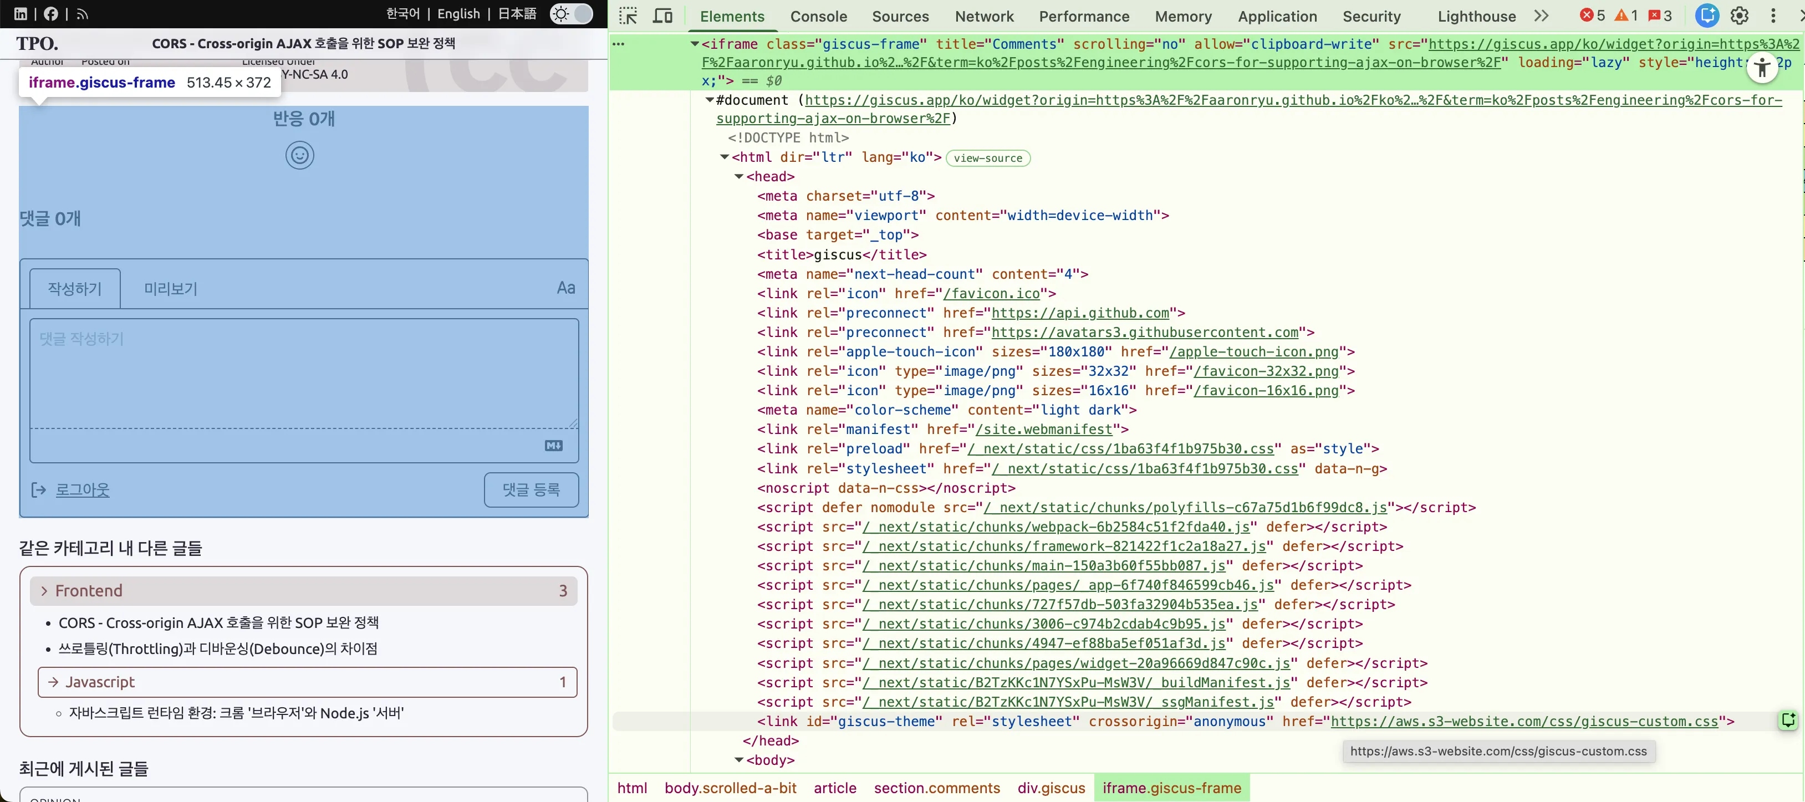Open the LinkedIn icon in blog header
The image size is (1805, 802).
[x=21, y=14]
